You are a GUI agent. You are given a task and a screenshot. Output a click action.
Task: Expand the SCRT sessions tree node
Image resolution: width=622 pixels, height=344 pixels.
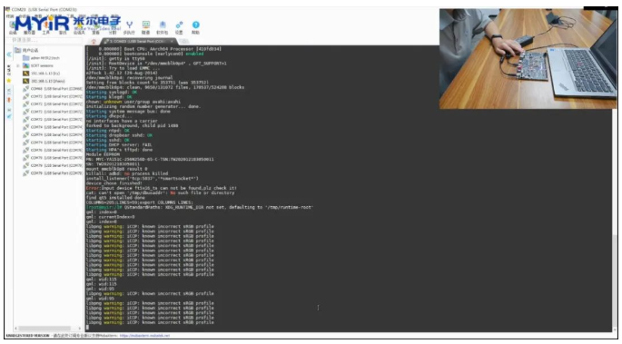pyautogui.click(x=18, y=65)
